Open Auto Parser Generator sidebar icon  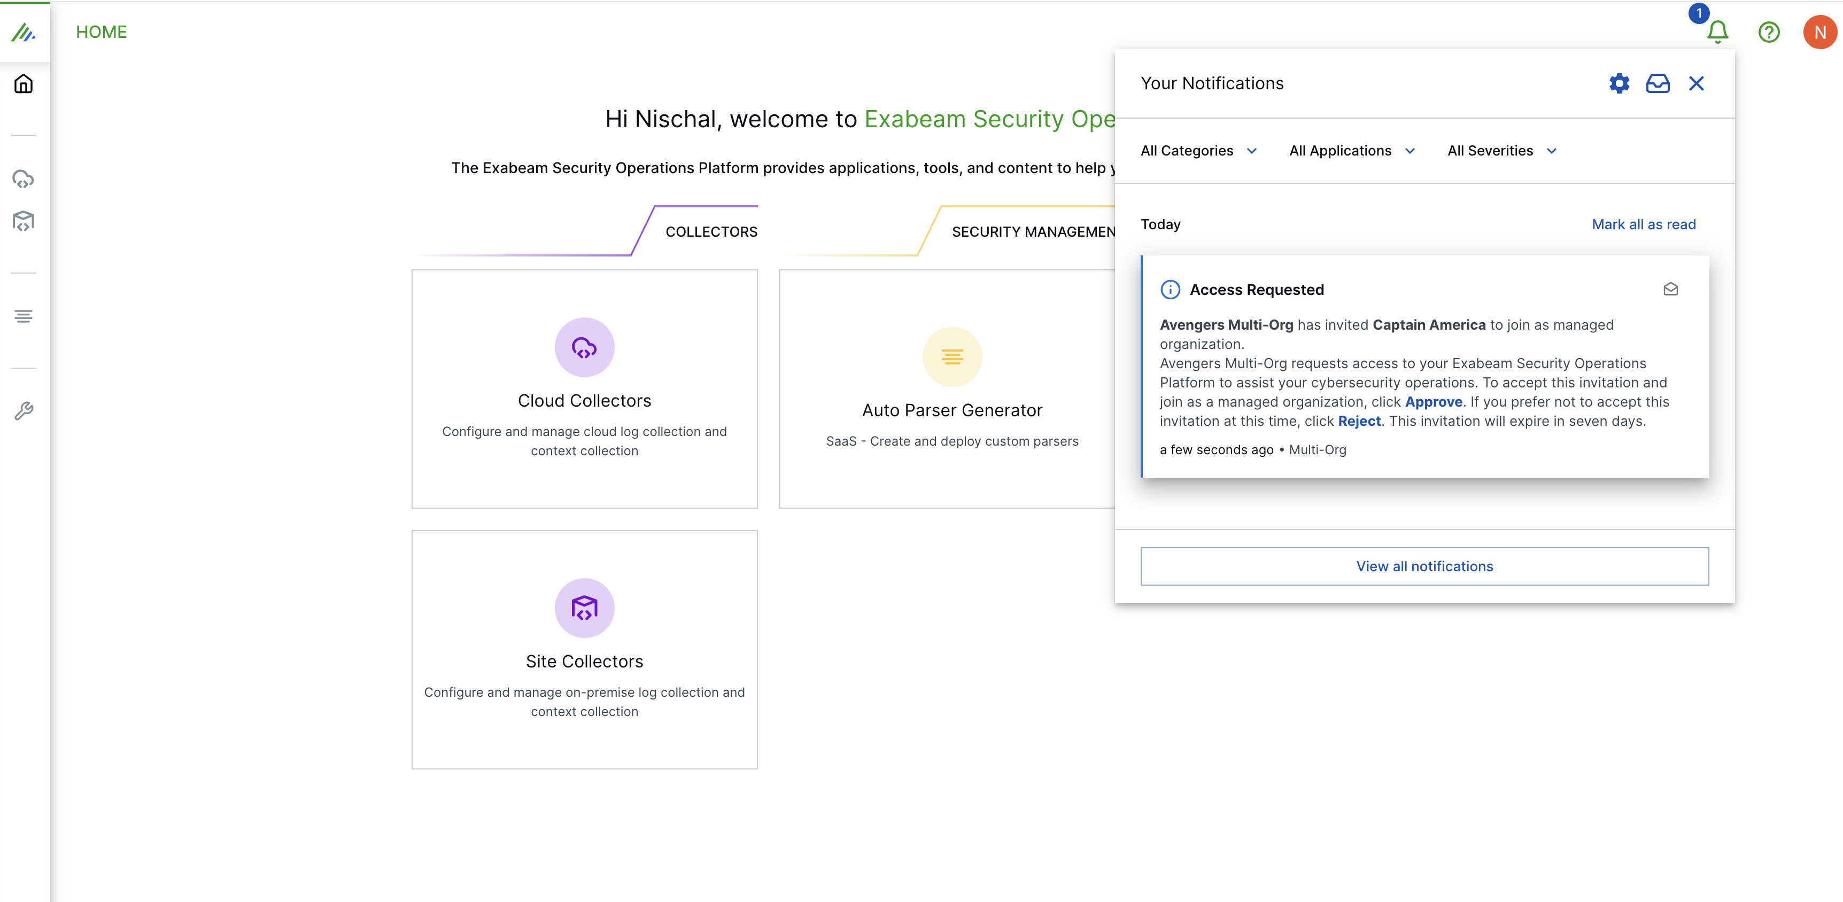[x=24, y=316]
